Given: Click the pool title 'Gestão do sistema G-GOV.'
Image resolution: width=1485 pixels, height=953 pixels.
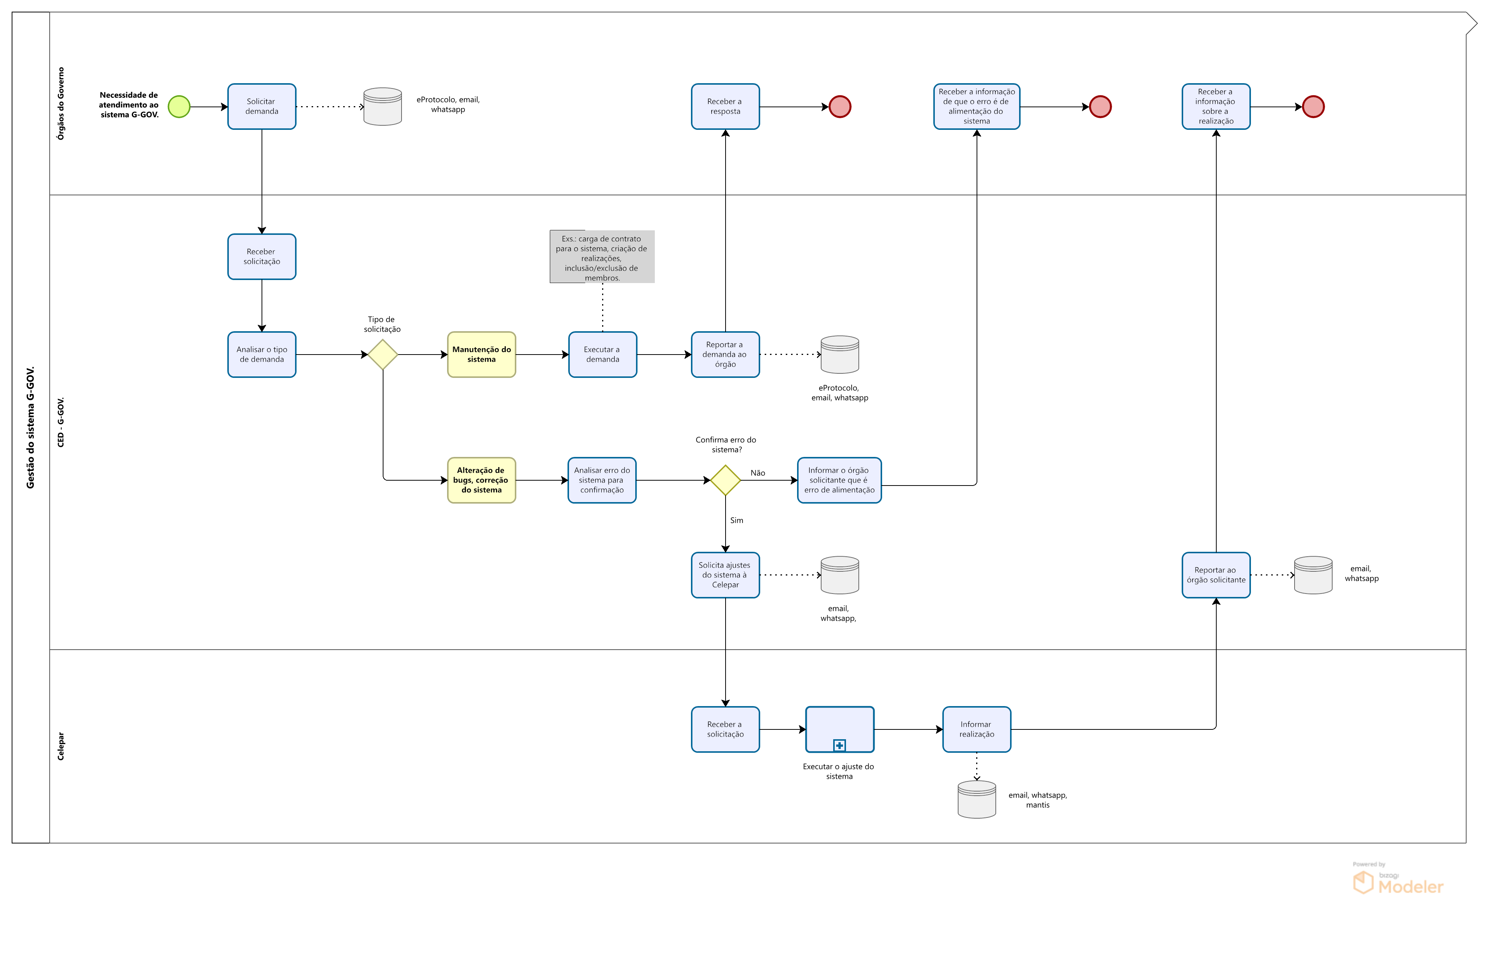Looking at the screenshot, I should coord(30,428).
